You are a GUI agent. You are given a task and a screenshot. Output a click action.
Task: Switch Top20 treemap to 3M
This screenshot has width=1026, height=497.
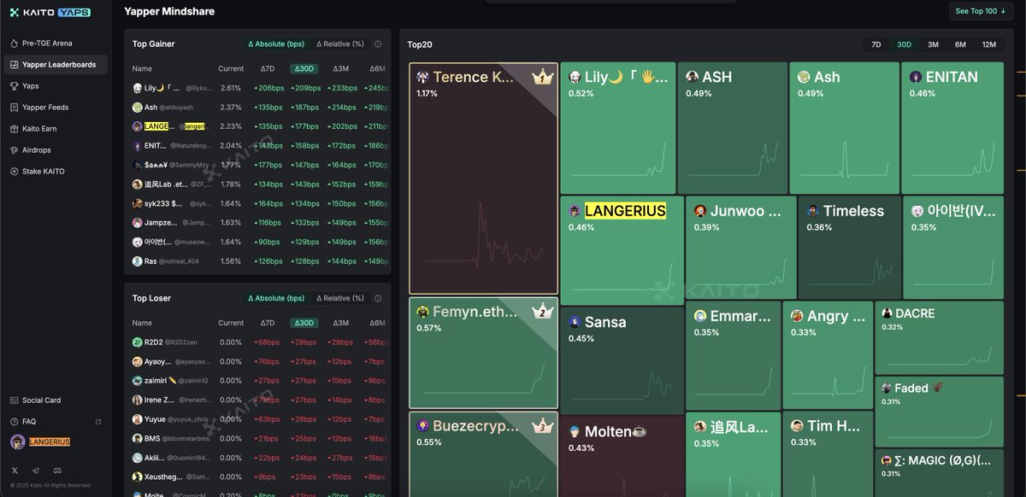tap(933, 44)
